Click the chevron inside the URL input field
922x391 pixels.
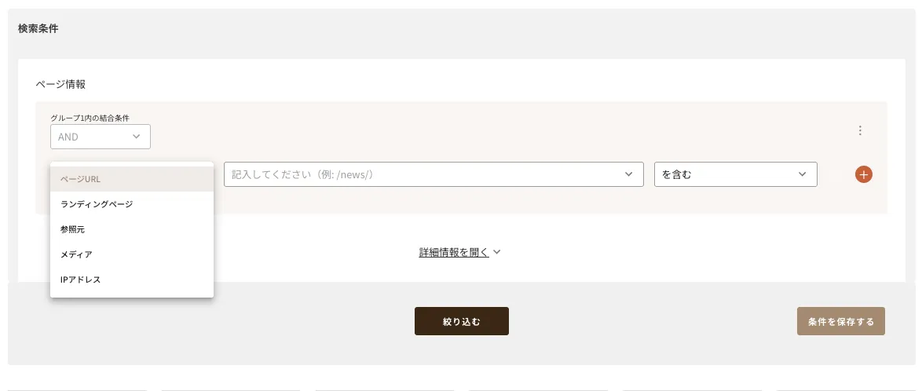coord(628,174)
